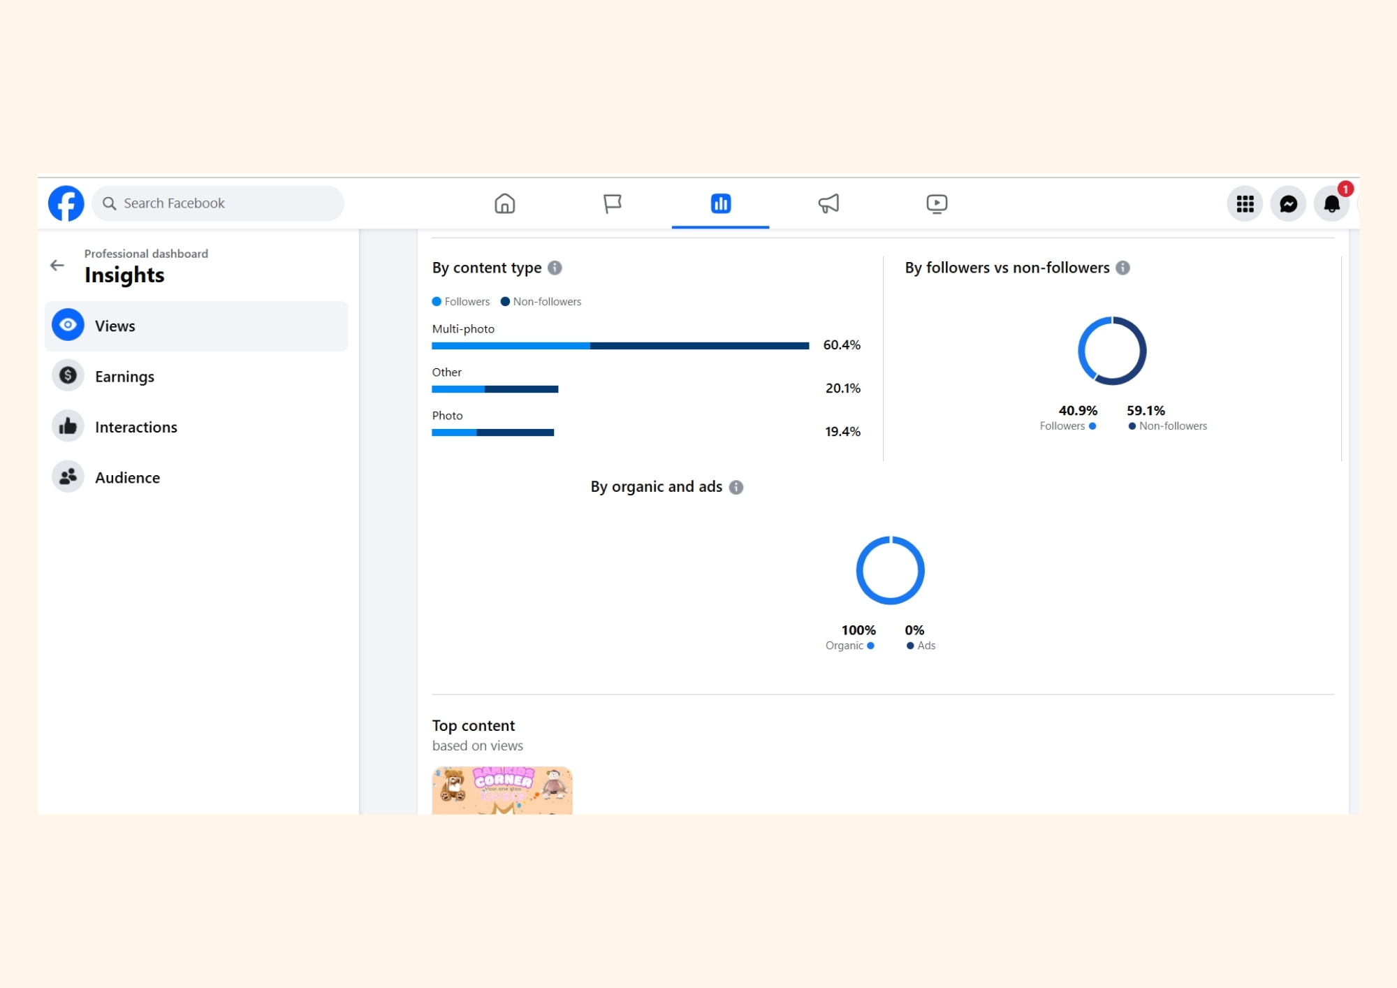This screenshot has height=988, width=1397.
Task: Open the Ads megaphone icon
Action: coord(828,203)
